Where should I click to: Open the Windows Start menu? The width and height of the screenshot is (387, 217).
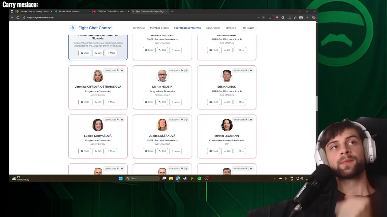click(121, 178)
